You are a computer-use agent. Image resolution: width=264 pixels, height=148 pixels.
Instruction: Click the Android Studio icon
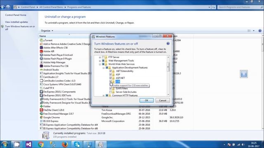tap(41, 69)
